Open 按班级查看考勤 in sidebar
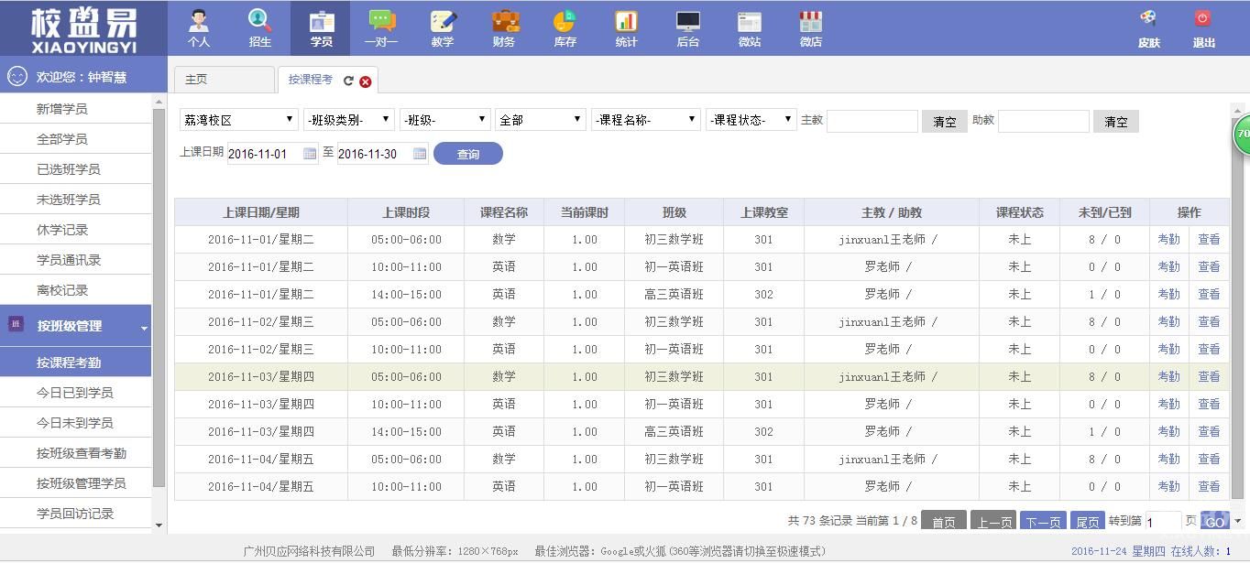 (x=75, y=453)
